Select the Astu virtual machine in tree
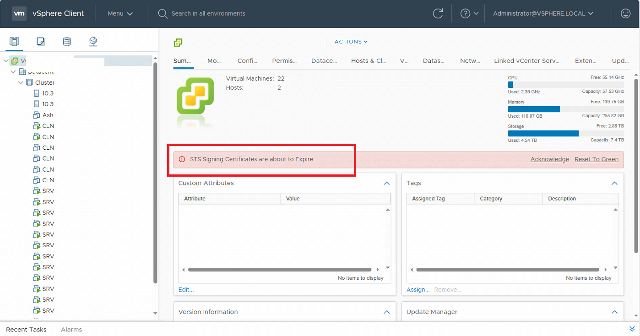 tap(44, 115)
